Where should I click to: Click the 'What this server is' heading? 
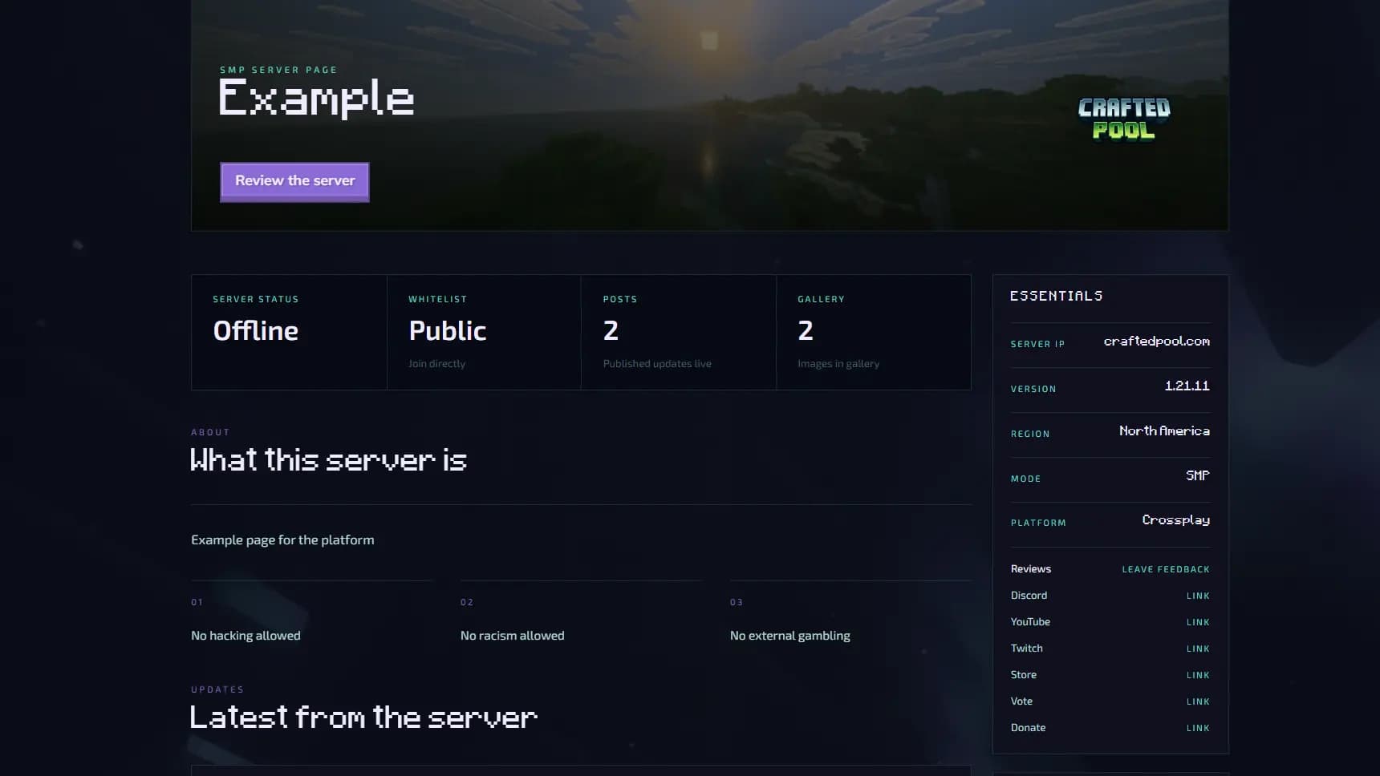coord(328,460)
